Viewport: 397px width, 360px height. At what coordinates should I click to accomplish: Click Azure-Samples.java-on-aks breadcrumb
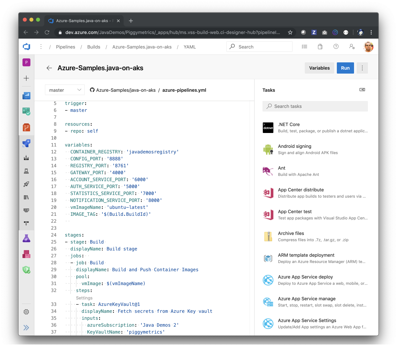pos(142,47)
